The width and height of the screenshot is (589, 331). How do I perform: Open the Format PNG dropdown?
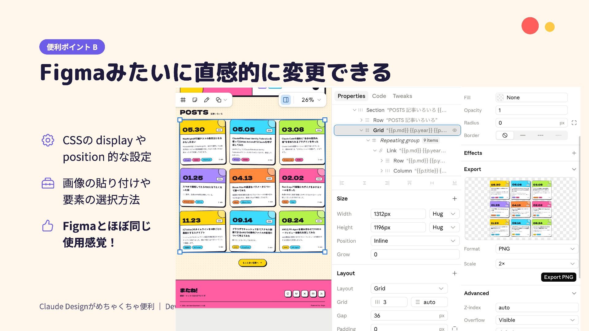[x=537, y=249]
